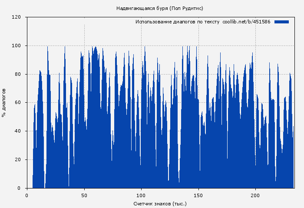
Task: Click the 200 tick on the x-axis
Action: [x=255, y=195]
